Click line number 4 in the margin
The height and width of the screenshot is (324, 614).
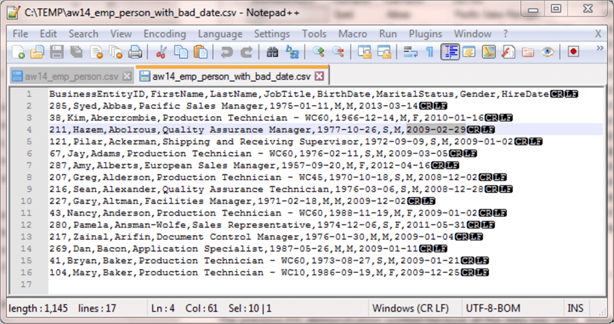[29, 130]
